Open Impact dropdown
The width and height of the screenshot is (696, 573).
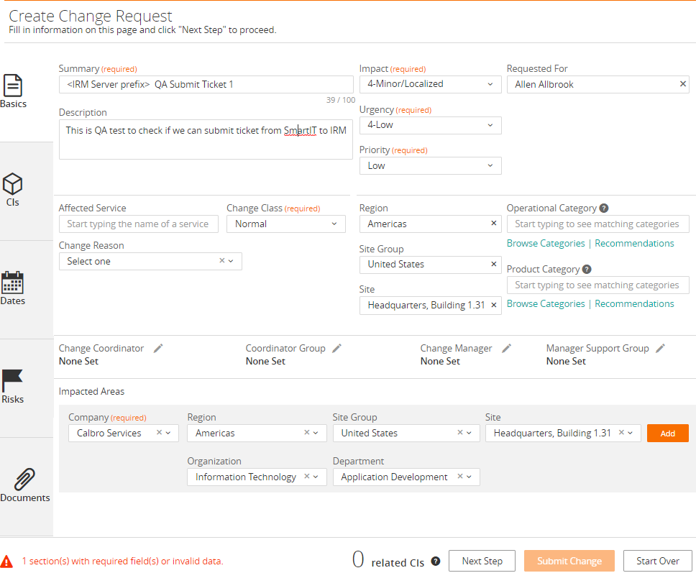coord(430,84)
